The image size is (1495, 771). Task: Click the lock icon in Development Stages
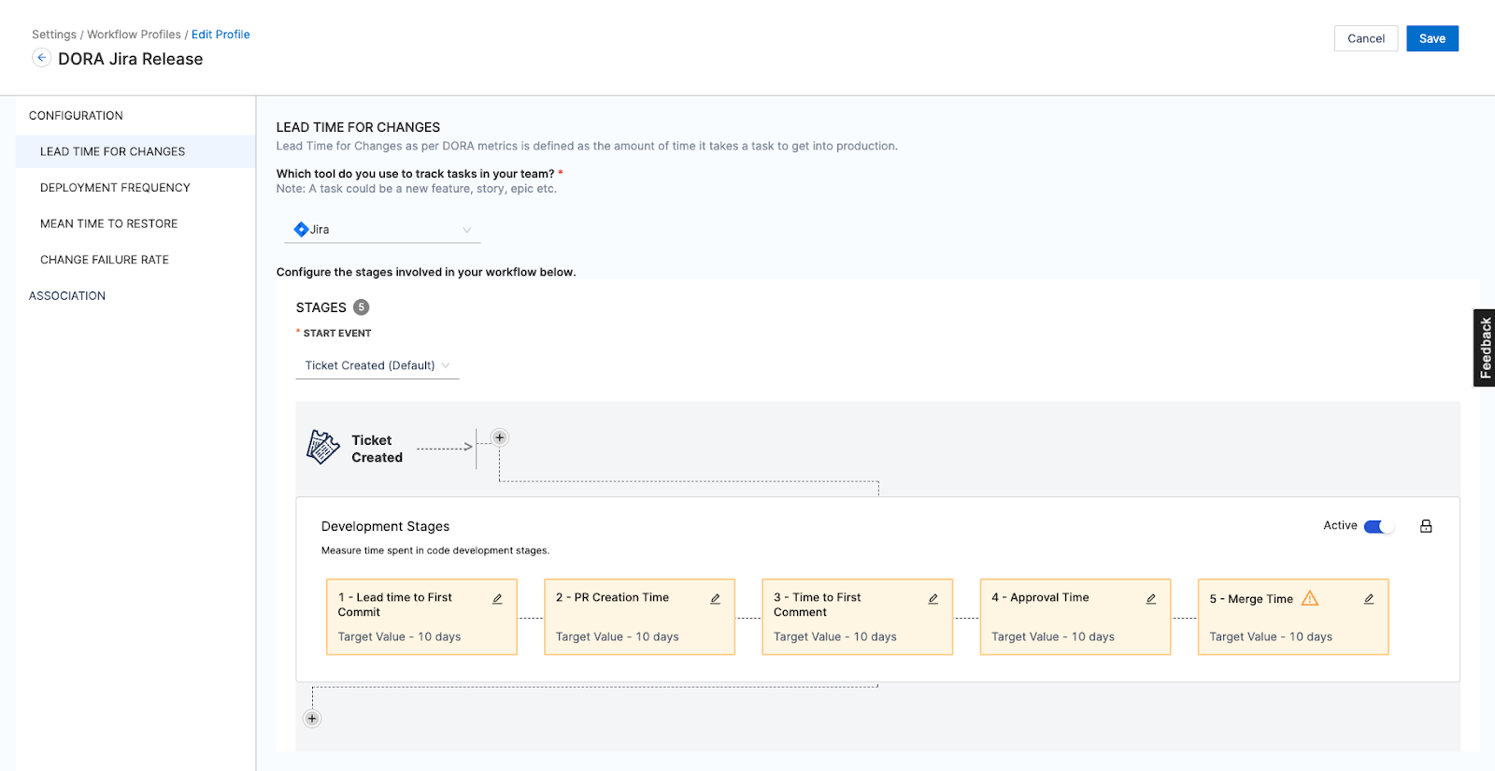1426,526
